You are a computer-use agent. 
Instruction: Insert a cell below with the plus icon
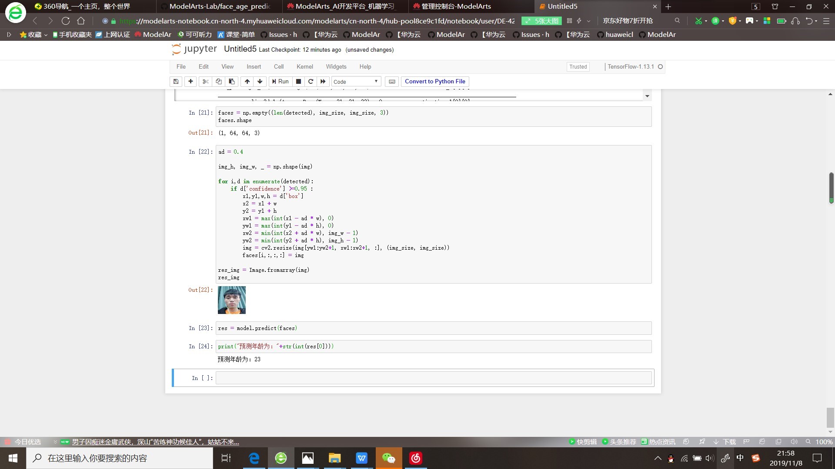pos(190,81)
